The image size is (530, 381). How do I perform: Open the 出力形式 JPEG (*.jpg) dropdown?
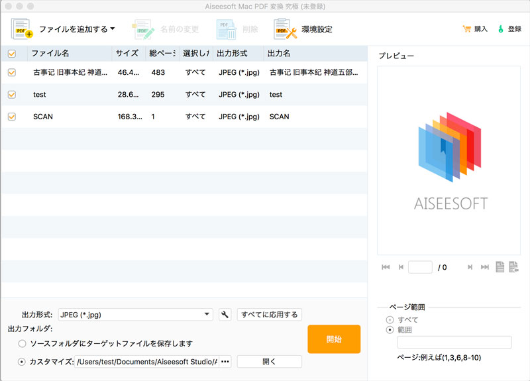point(136,315)
